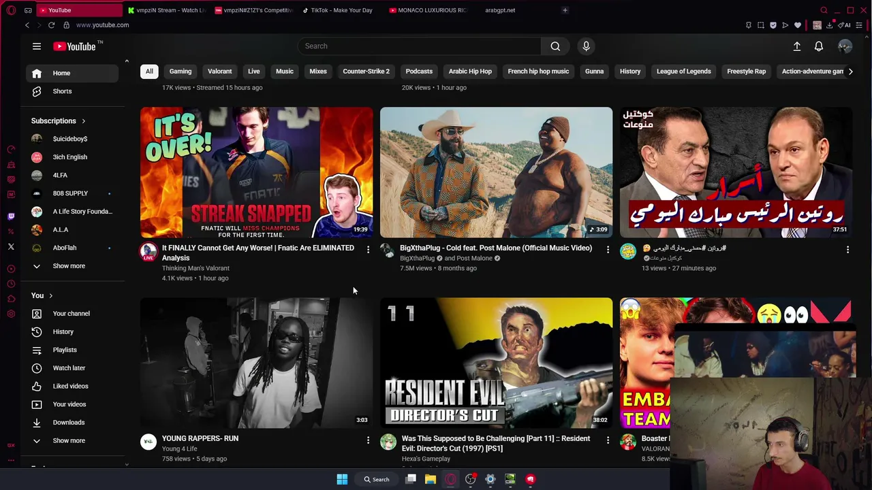Start voice search with the microphone

586,46
